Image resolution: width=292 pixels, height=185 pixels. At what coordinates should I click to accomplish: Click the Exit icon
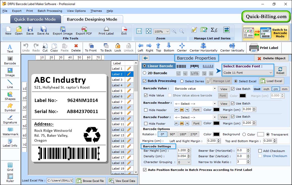pos(124,31)
